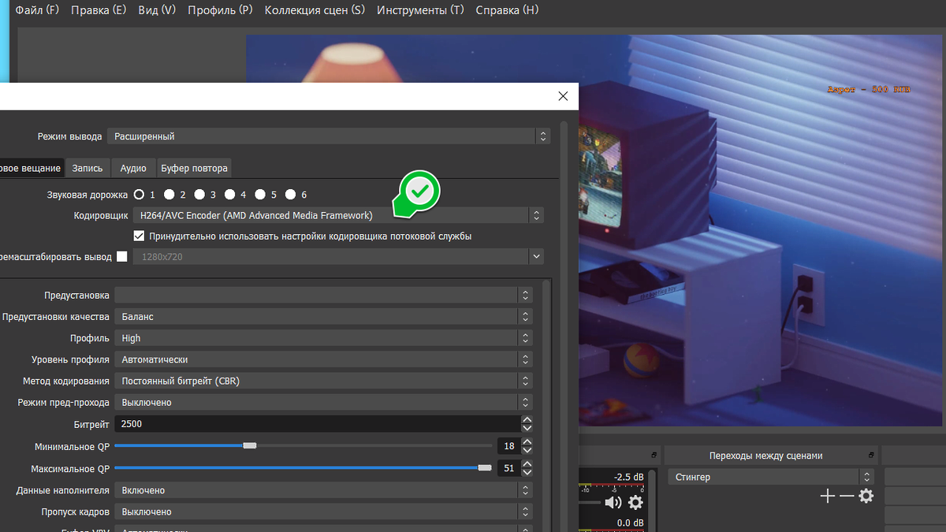Click the Минимальное QP slider handle
Viewport: 946px width, 532px height.
tap(250, 445)
